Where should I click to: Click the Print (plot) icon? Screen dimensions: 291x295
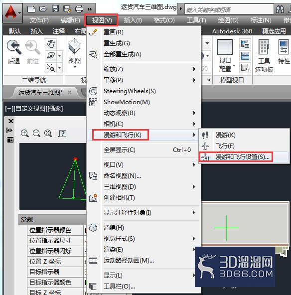pos(79,9)
